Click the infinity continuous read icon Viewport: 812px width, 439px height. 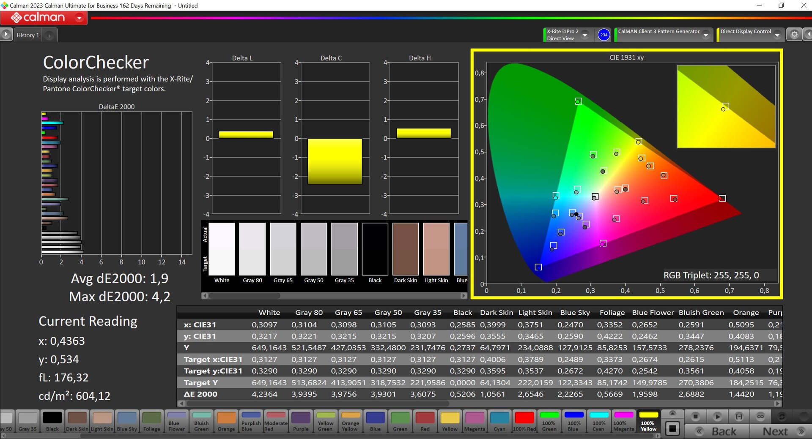tap(760, 417)
